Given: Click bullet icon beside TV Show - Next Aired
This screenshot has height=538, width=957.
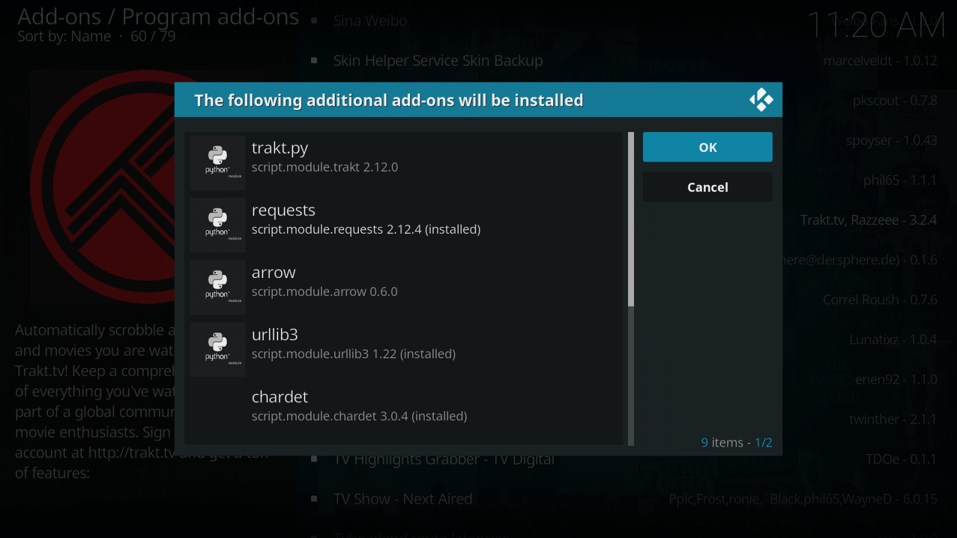Looking at the screenshot, I should pyautogui.click(x=314, y=499).
